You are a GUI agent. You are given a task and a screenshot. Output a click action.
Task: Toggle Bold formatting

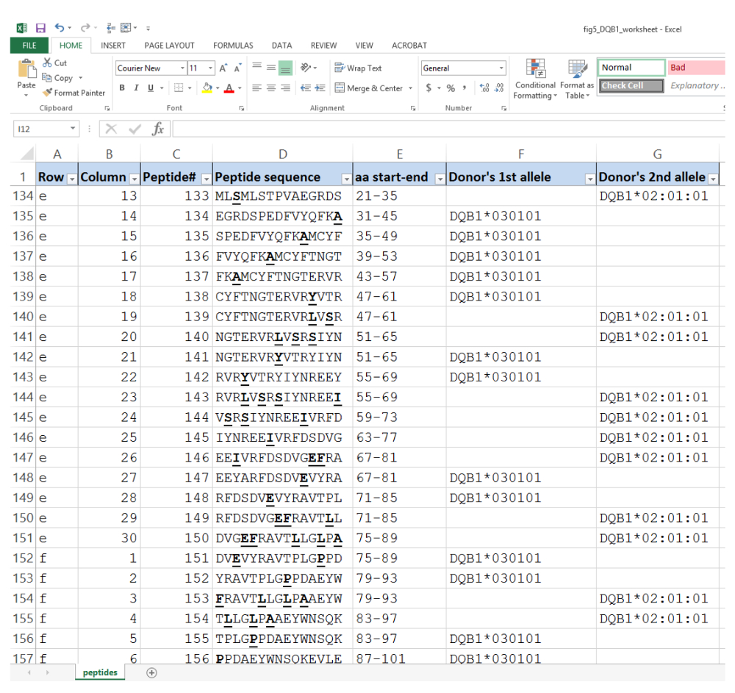click(123, 88)
